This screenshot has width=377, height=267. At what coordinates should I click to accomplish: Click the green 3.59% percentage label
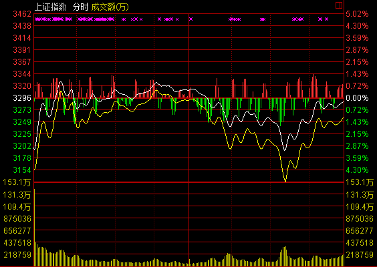coord(357,158)
